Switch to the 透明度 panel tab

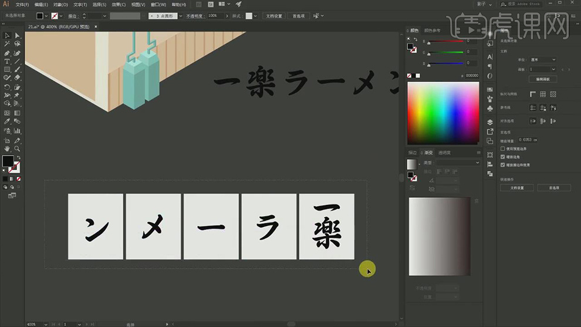point(444,153)
